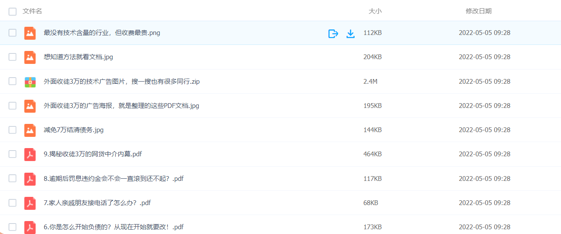Click the modified date of the 2.4M zip file
This screenshot has width=561, height=234.
[x=485, y=82]
